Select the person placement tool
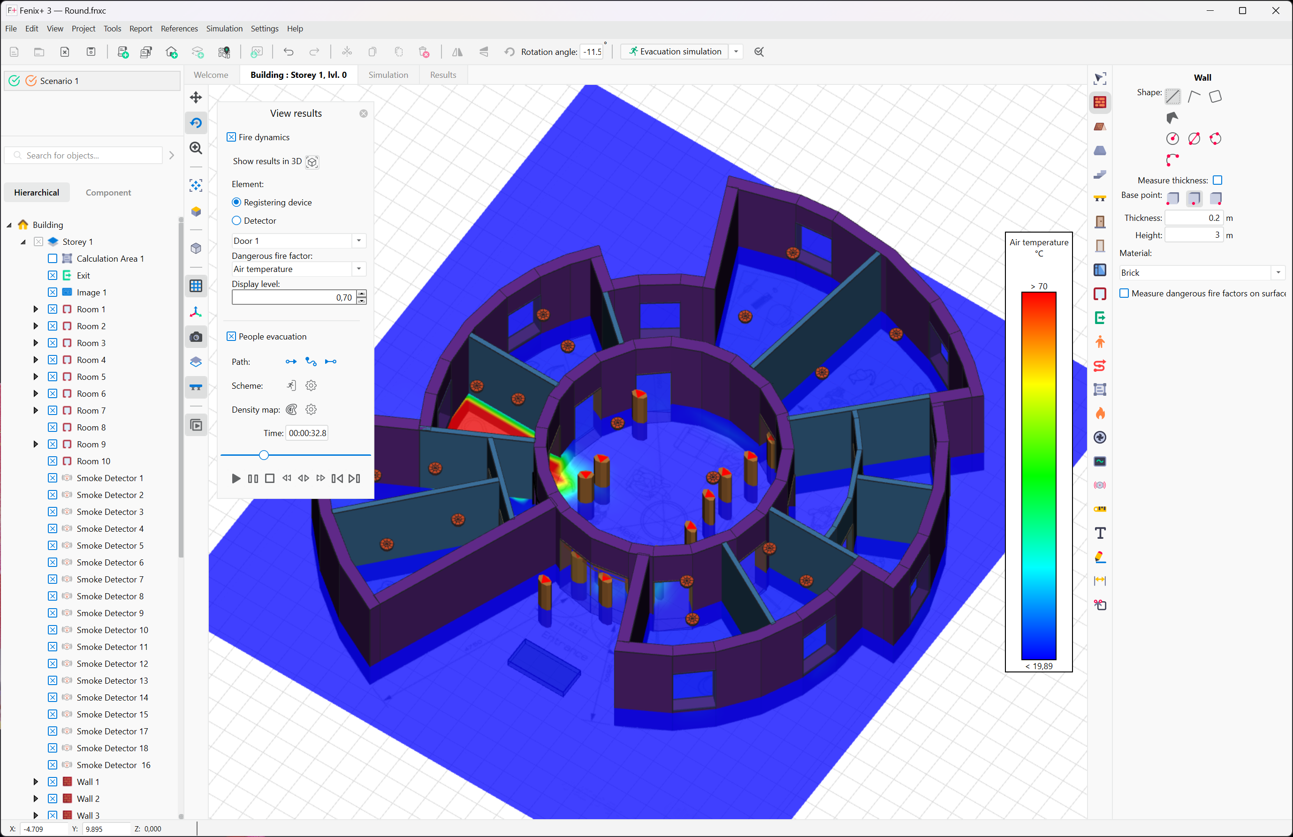Viewport: 1293px width, 837px height. click(x=1100, y=342)
